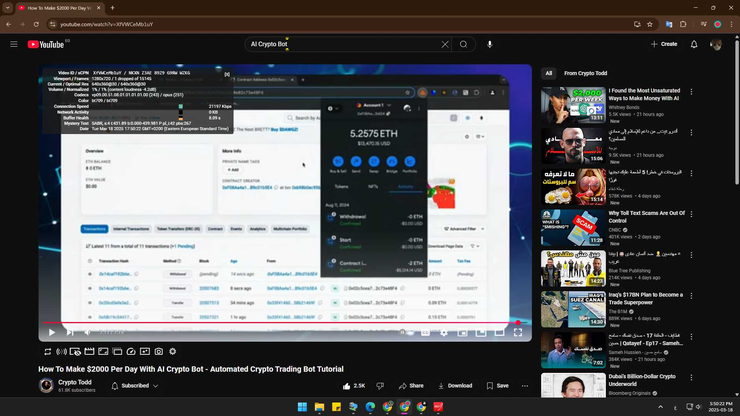Open the enhancer options gear below player
Viewport: 740px width, 416px height.
[173, 351]
